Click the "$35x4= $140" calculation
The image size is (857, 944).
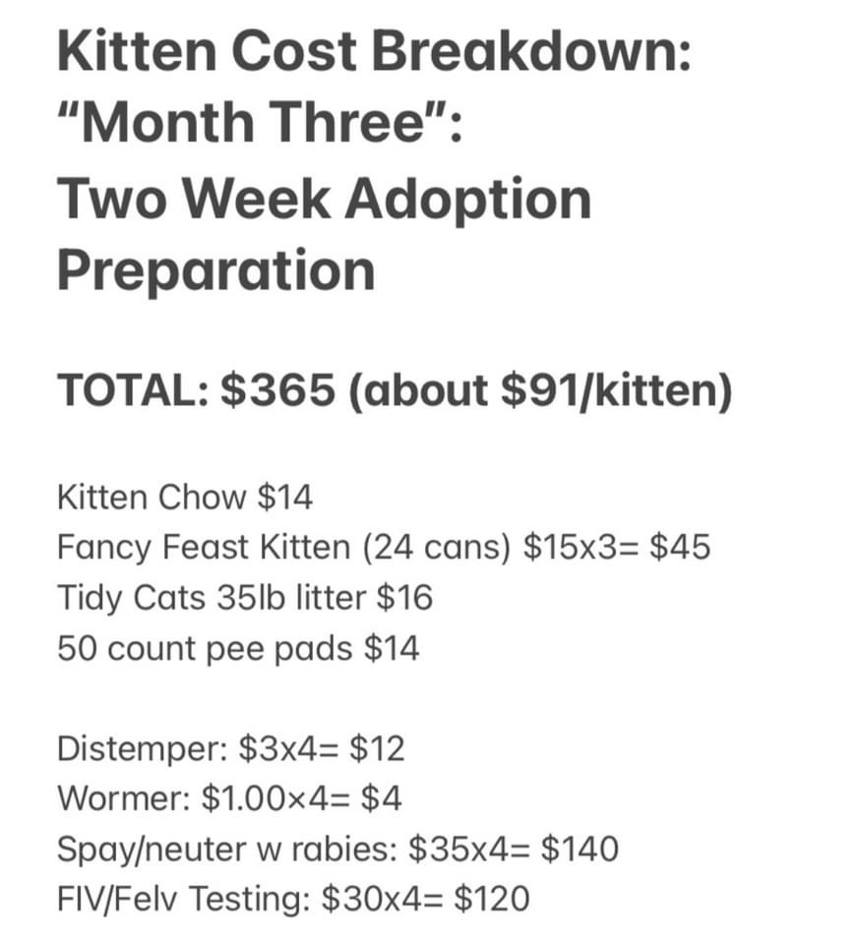tap(514, 850)
